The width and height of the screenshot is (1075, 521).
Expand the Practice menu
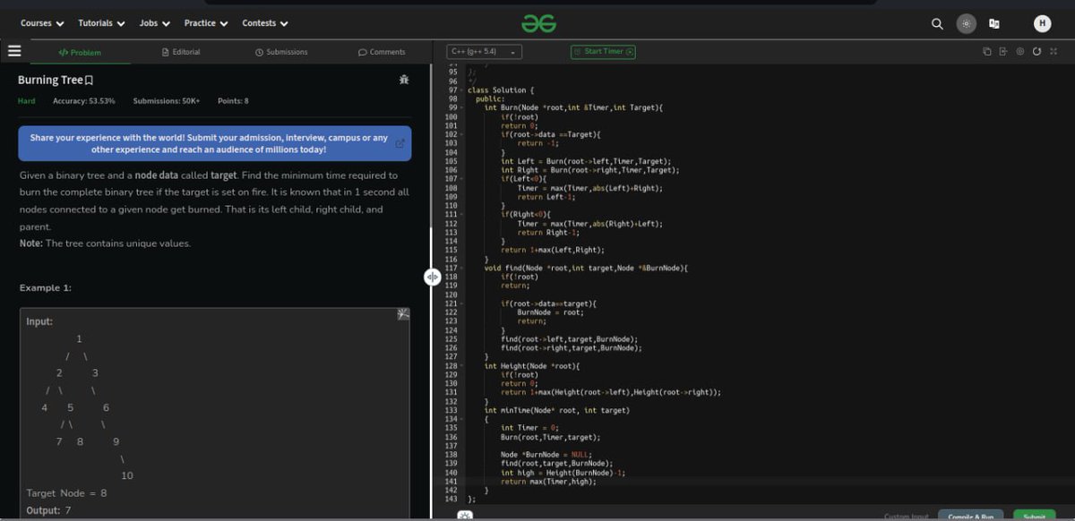[206, 22]
